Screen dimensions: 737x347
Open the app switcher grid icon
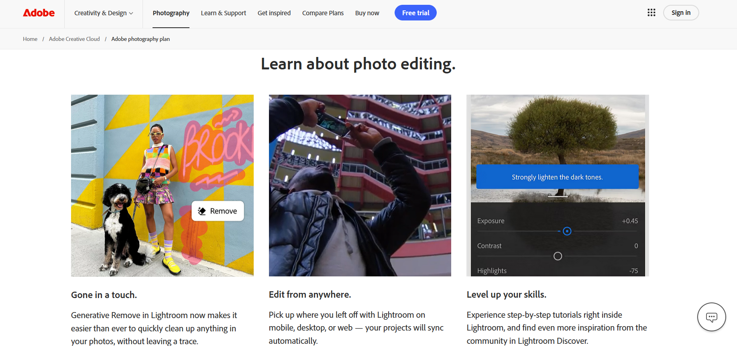(651, 13)
